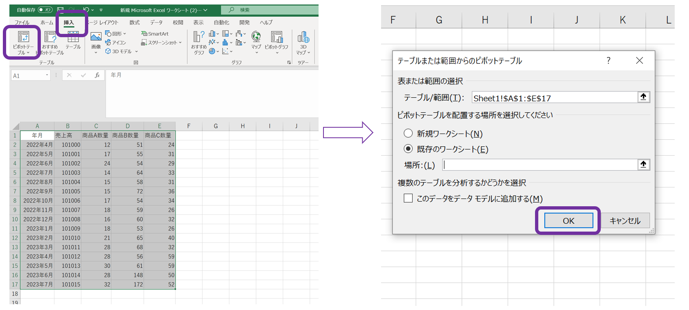Open the Help (ヘルプ) tab
Viewport: 689px width, 310px height.
(x=266, y=22)
